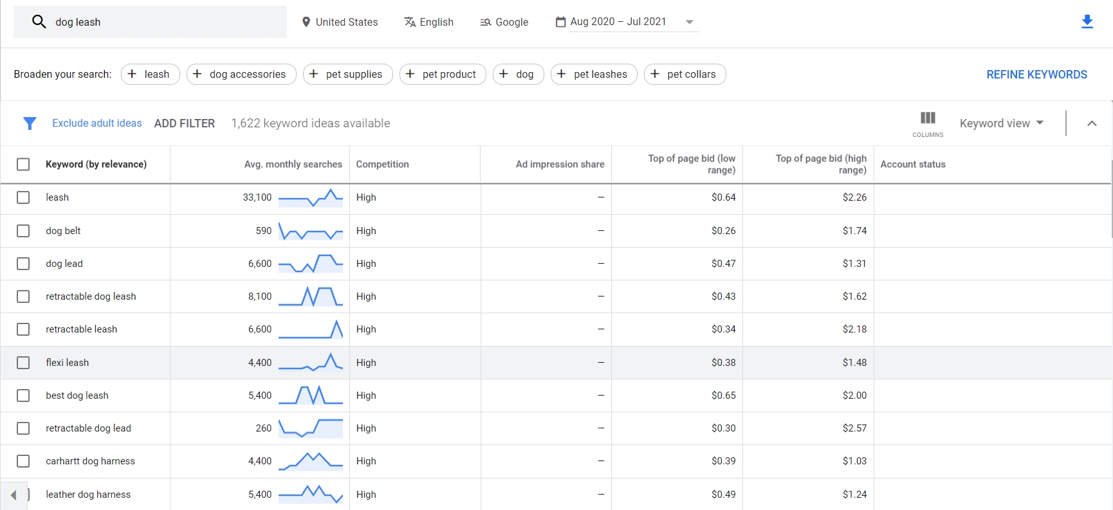Image resolution: width=1113 pixels, height=510 pixels.
Task: Sort by Top of page bid low range
Action: coord(692,164)
